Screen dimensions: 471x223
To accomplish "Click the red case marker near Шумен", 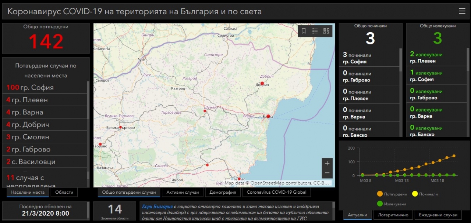I will [205, 111].
